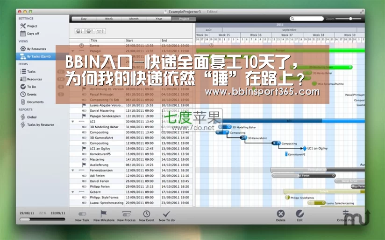Sort by the Title column header
The width and height of the screenshot is (385, 240).
(107, 41)
